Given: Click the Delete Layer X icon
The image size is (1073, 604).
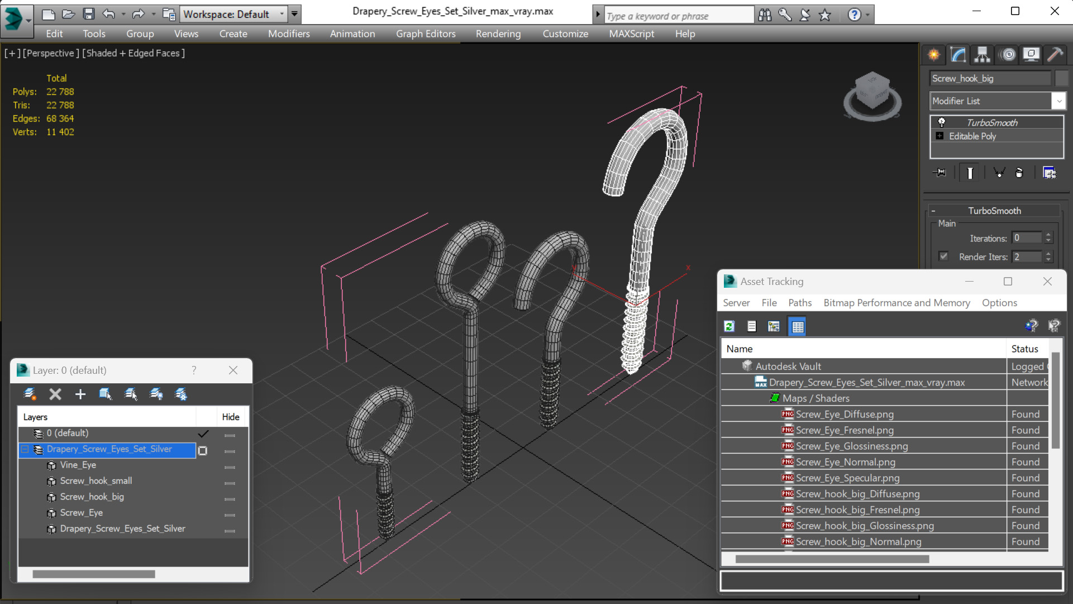Looking at the screenshot, I should point(55,394).
